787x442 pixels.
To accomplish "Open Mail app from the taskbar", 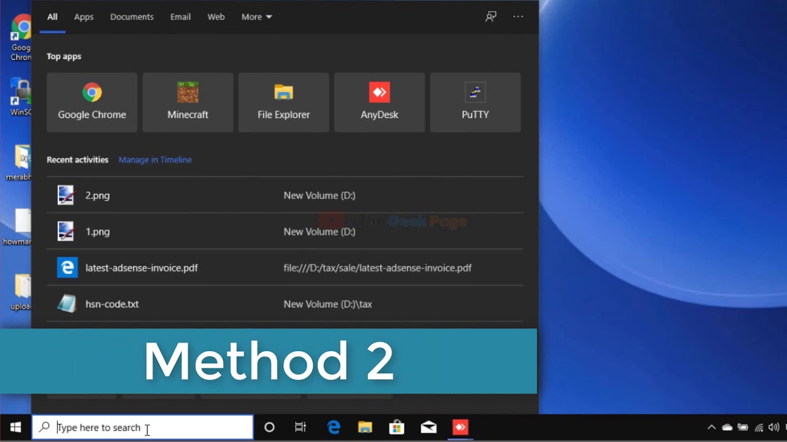I will pos(429,427).
